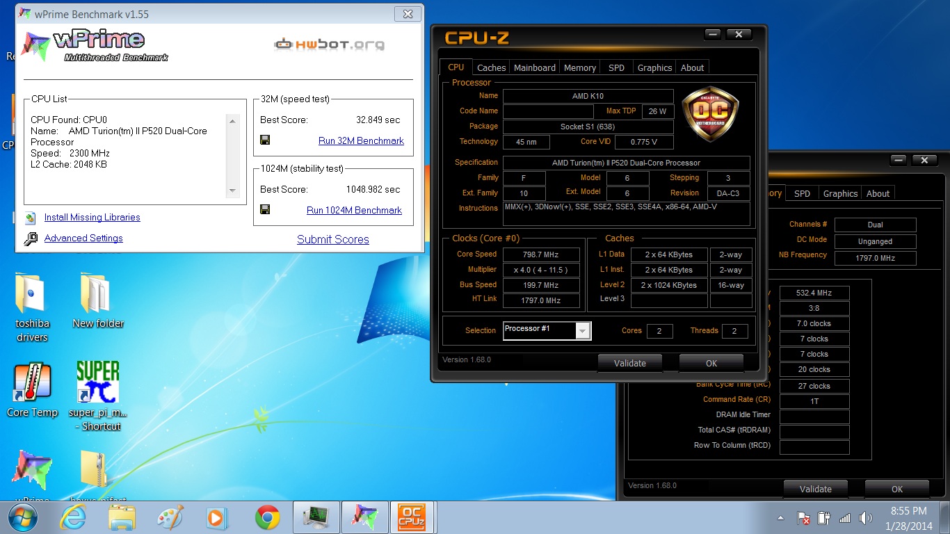Image resolution: width=950 pixels, height=534 pixels.
Task: Switch to the Memory tab in front CPU-Z
Action: (580, 67)
